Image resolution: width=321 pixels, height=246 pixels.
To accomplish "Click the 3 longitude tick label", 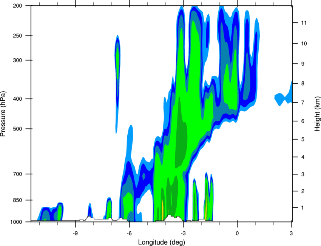I will click(x=291, y=233).
